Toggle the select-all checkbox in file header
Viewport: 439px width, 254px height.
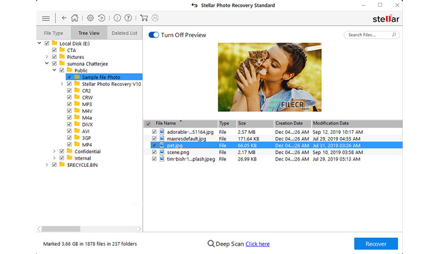click(x=148, y=123)
